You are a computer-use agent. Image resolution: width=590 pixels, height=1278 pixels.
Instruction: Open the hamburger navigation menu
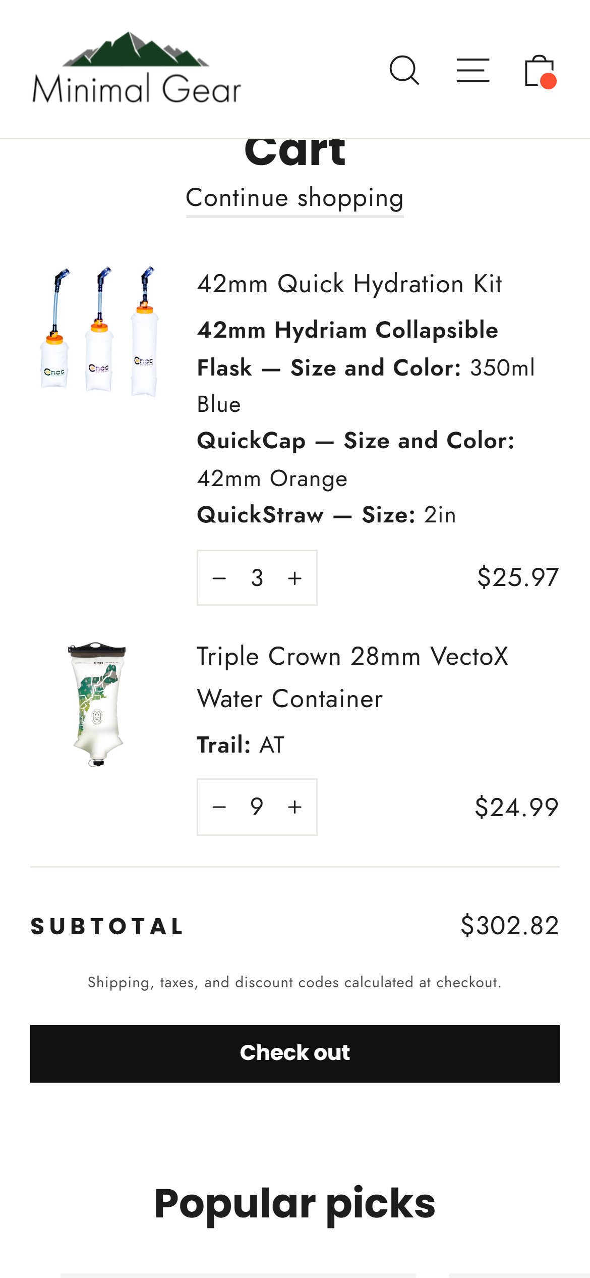click(x=473, y=70)
